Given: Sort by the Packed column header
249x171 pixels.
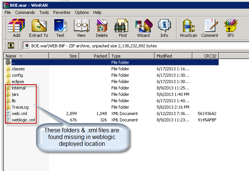Looking at the screenshot, I should pyautogui.click(x=94, y=56).
